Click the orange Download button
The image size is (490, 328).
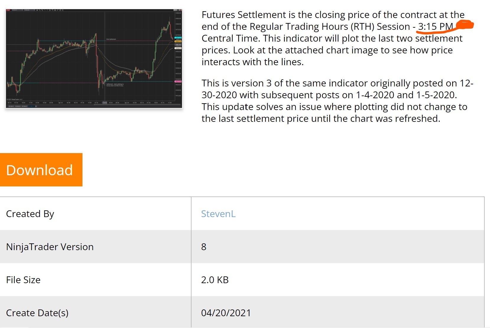click(41, 170)
